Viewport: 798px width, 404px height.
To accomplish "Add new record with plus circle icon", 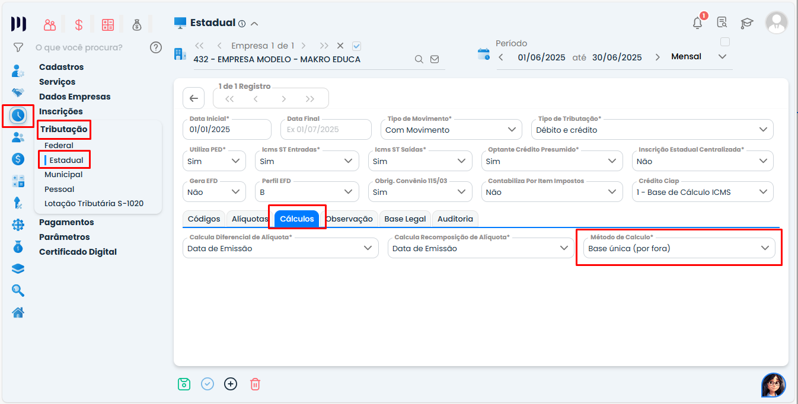I will pos(231,384).
